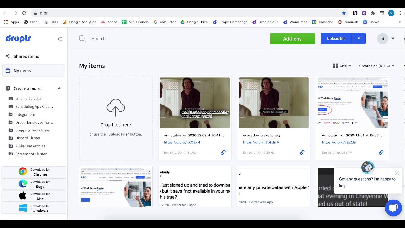Open the small url cluster board
The height and width of the screenshot is (228, 405).
[x=28, y=98]
